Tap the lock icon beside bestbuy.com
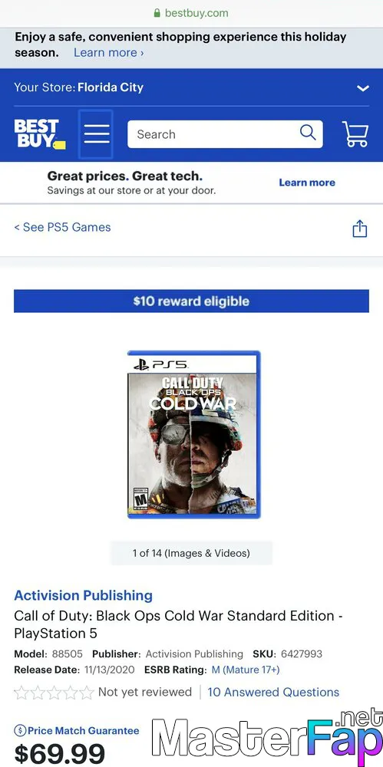This screenshot has height=767, width=383. (x=157, y=13)
